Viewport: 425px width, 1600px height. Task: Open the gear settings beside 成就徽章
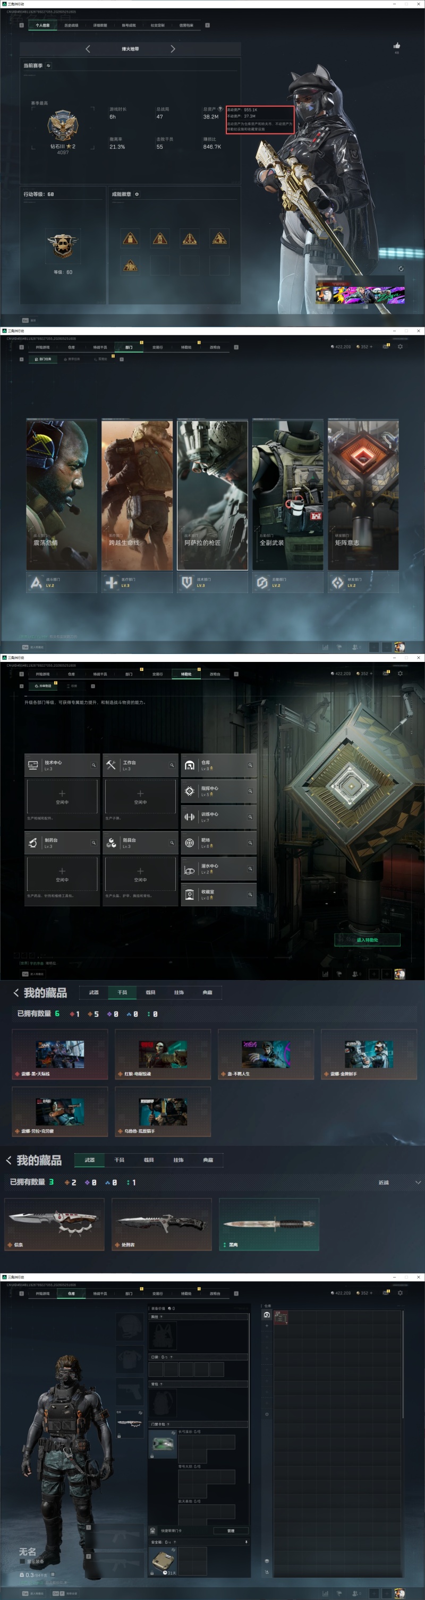[x=137, y=194]
